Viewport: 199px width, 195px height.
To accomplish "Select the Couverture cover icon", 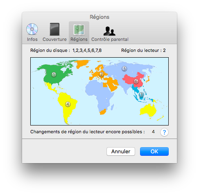I will click(54, 29).
